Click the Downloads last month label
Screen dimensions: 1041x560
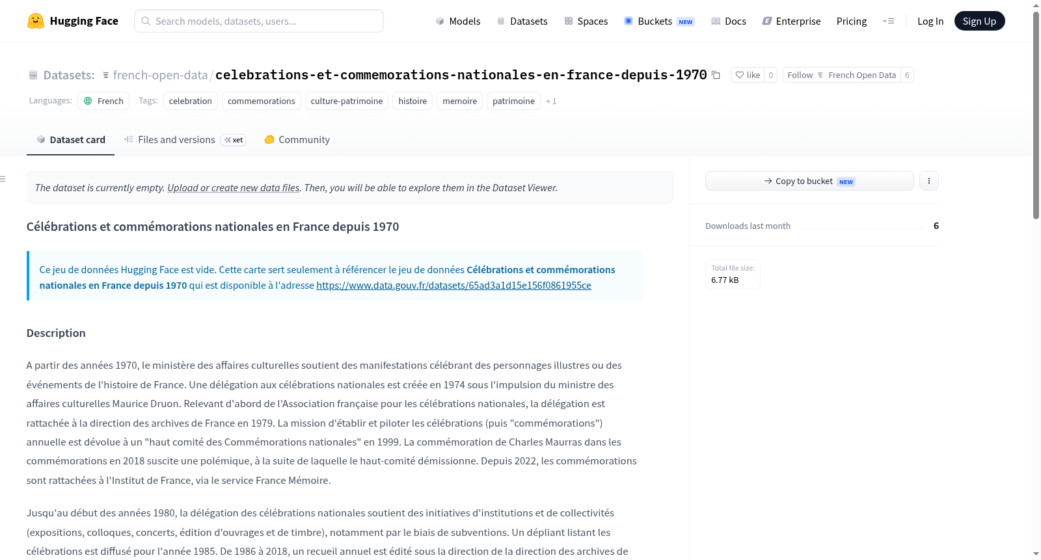(748, 226)
